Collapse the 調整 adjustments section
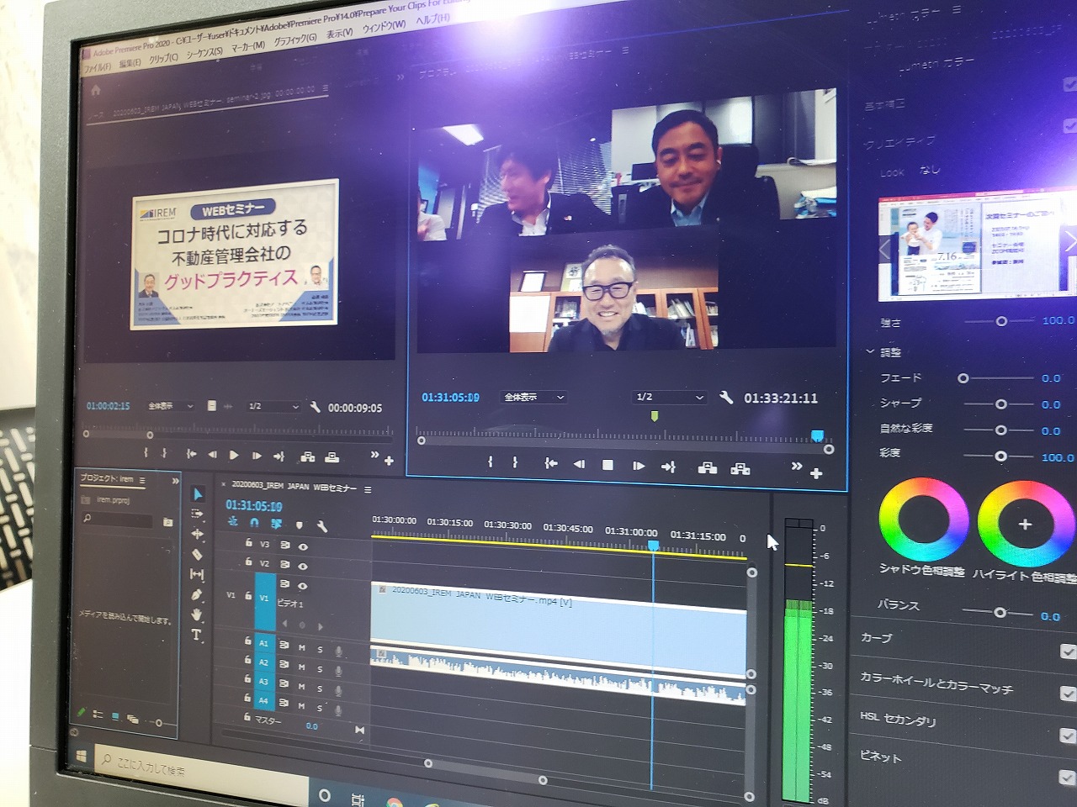Viewport: 1077px width, 807px height. pyautogui.click(x=869, y=351)
